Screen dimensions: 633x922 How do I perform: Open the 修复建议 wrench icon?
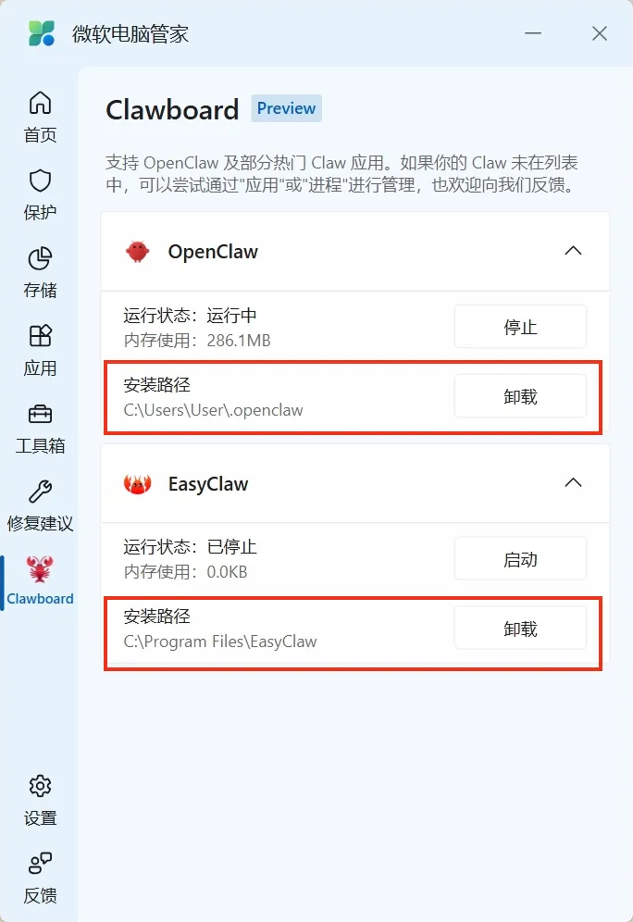click(40, 492)
